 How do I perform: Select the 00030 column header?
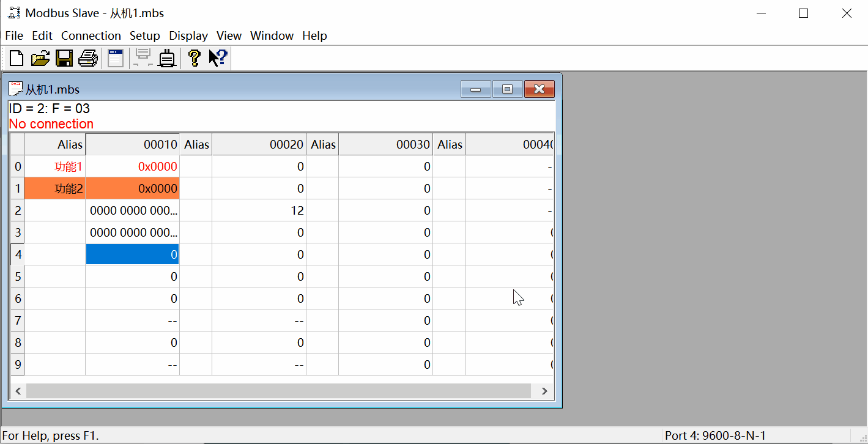386,144
